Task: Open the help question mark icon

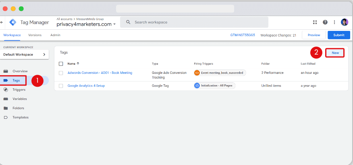Action: [325, 22]
